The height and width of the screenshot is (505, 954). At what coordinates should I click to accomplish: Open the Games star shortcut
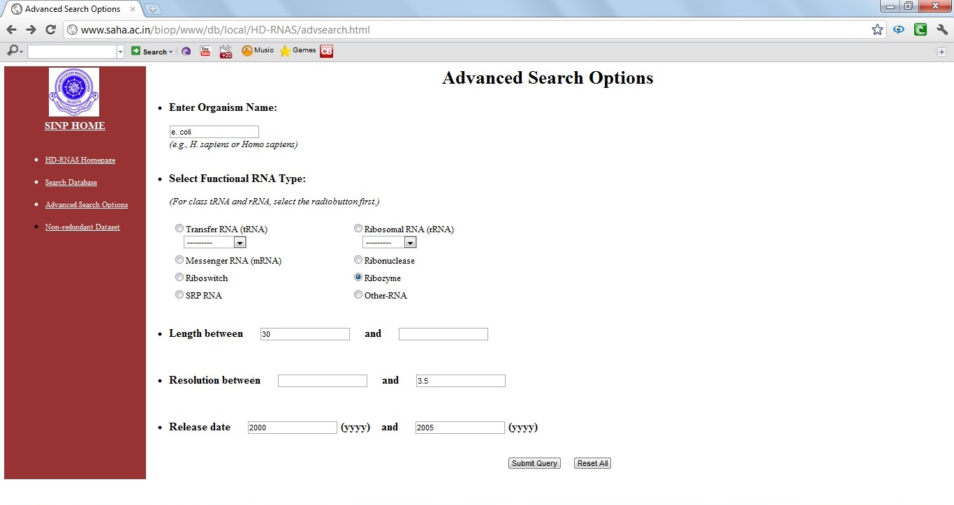(x=298, y=50)
